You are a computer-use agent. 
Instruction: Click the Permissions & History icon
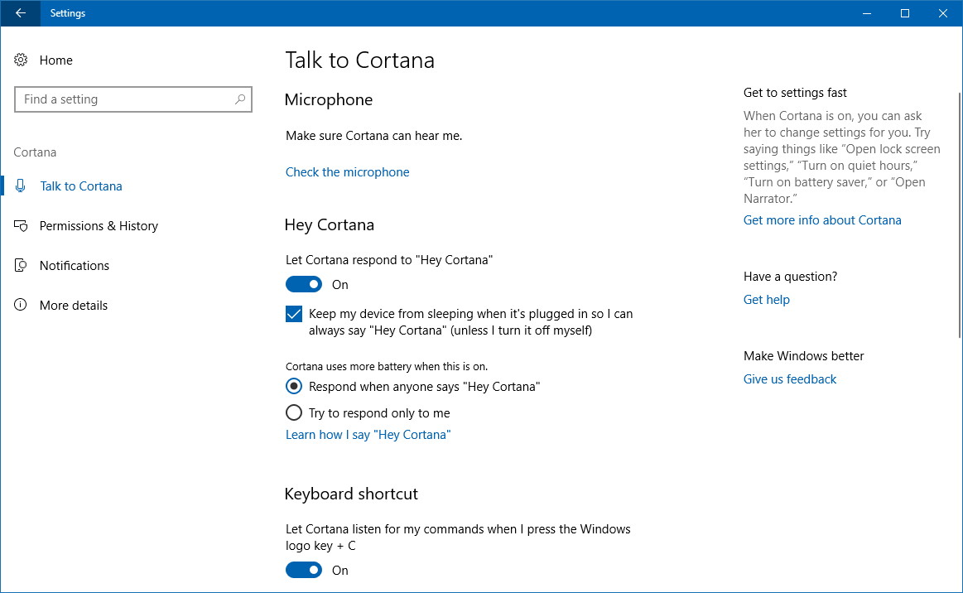coord(21,225)
